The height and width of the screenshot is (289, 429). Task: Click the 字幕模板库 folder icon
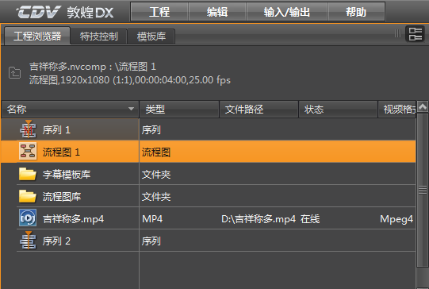click(28, 174)
